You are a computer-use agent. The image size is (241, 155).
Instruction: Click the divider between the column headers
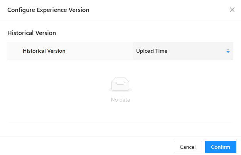(x=133, y=51)
